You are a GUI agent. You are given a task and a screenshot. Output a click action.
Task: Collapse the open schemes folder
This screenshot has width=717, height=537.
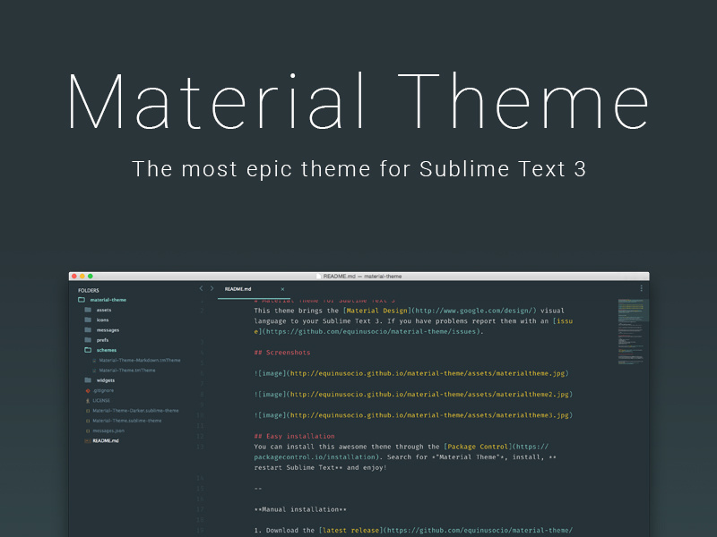pyautogui.click(x=100, y=350)
